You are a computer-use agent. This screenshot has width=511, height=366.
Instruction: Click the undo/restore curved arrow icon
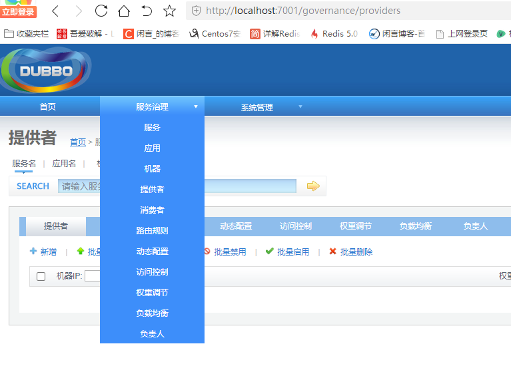[147, 11]
